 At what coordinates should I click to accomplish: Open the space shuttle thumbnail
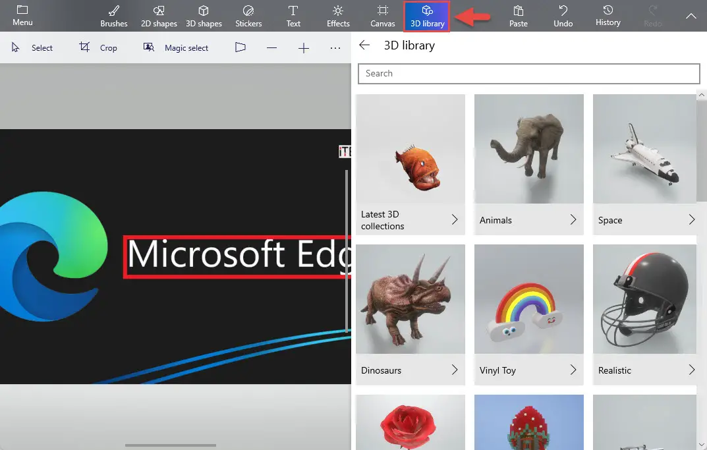(645, 149)
